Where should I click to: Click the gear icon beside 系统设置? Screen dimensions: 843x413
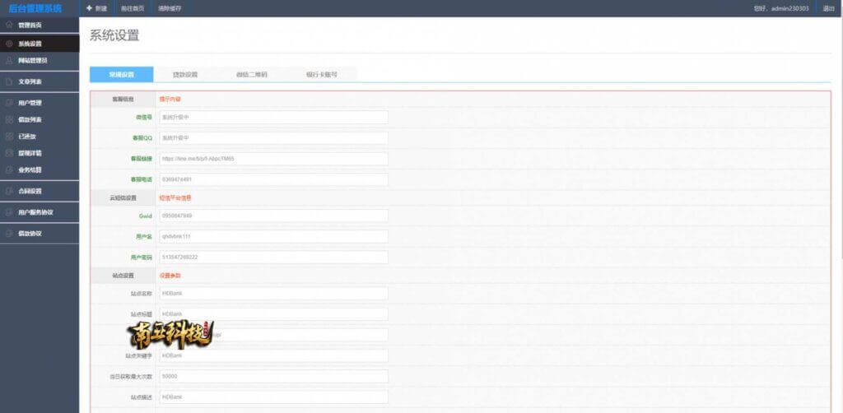click(8, 43)
